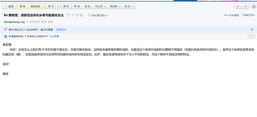Expand the dropdown arrow beside 转发
The image size is (257, 117).
(x=58, y=6)
